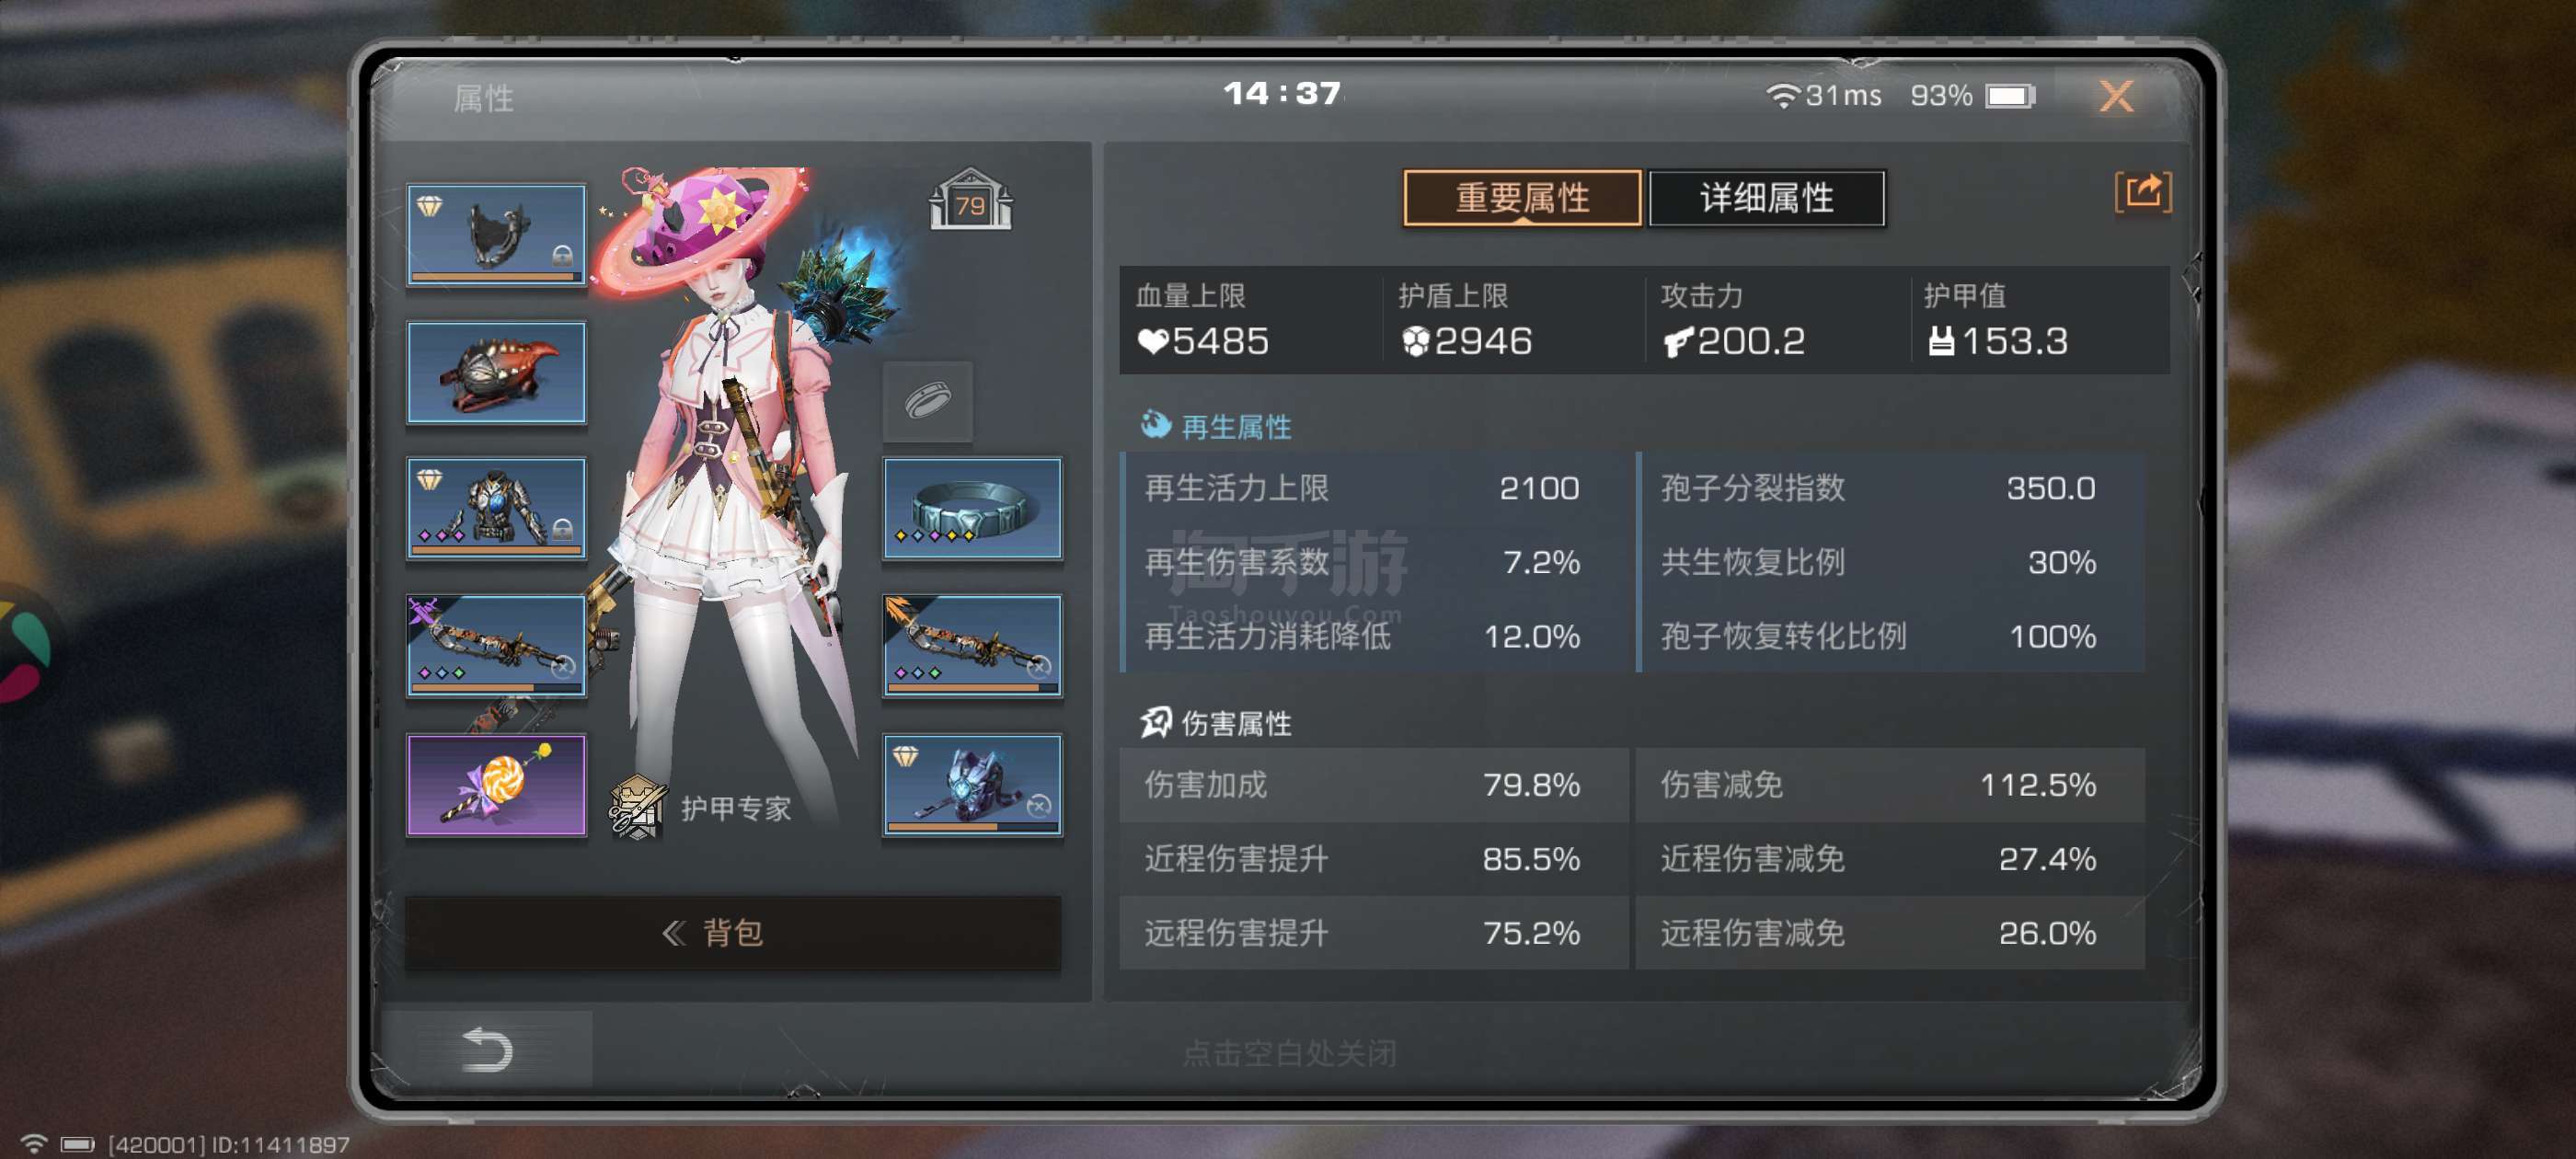Switch to the 详细属性 tab
This screenshot has width=2576, height=1159.
click(1766, 198)
